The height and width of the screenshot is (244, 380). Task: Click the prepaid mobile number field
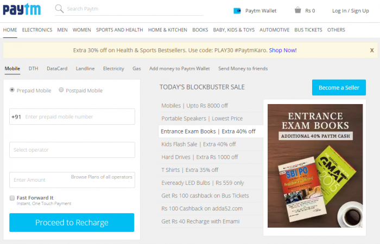(x=76, y=117)
